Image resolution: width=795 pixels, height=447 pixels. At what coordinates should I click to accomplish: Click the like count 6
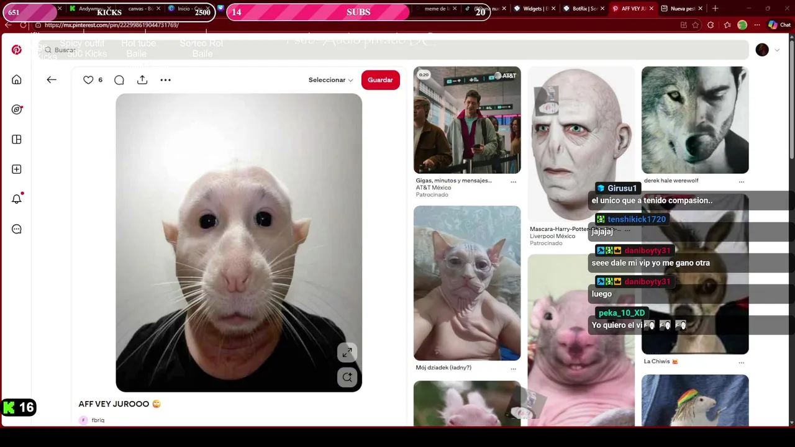[100, 80]
